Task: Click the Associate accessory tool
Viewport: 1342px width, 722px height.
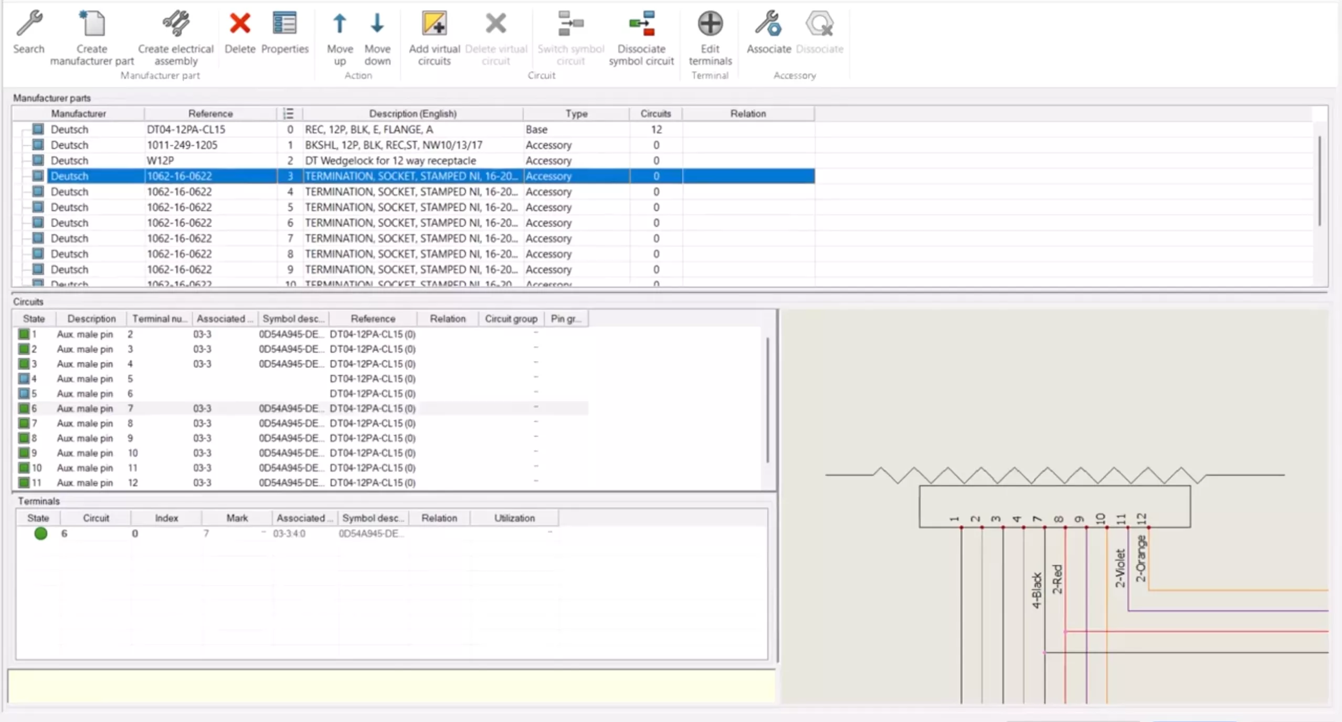Action: [x=767, y=32]
